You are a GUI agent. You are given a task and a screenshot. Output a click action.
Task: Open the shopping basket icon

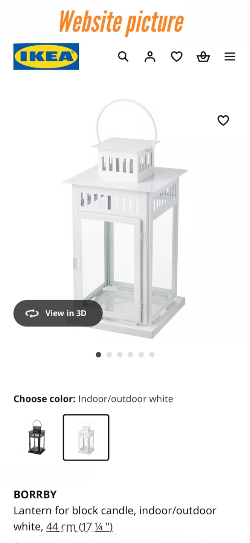[x=203, y=57]
